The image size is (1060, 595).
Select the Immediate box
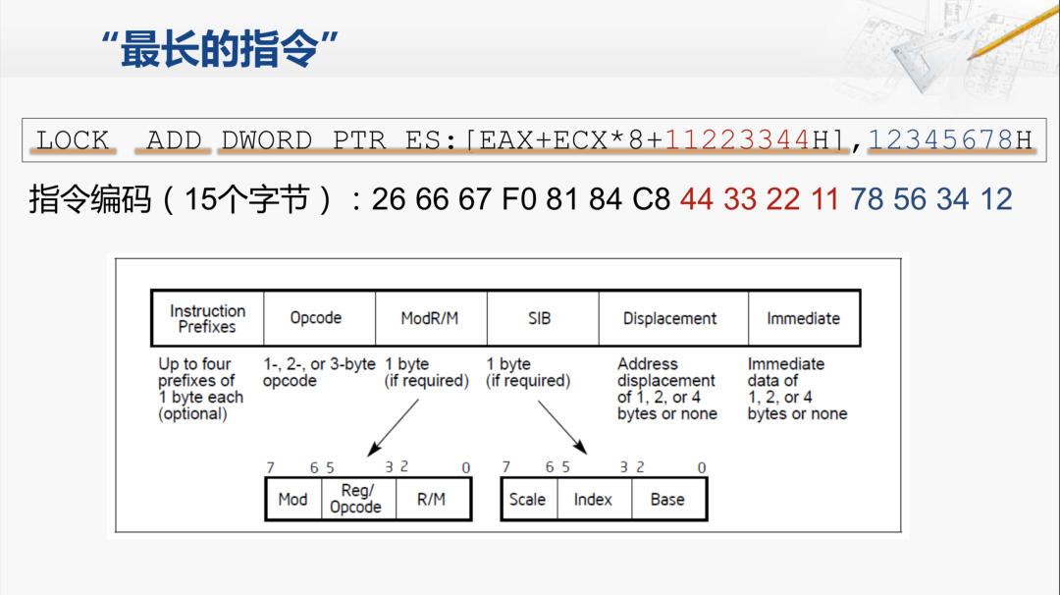pos(804,318)
